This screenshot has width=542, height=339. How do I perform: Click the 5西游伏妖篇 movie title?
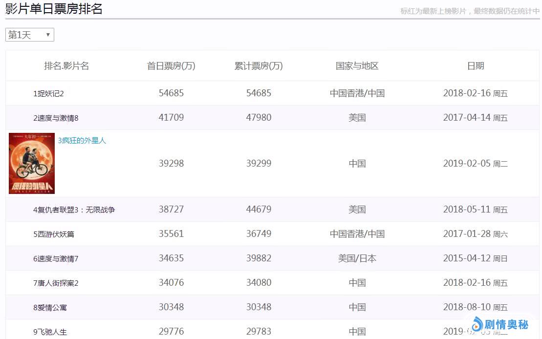coord(54,234)
